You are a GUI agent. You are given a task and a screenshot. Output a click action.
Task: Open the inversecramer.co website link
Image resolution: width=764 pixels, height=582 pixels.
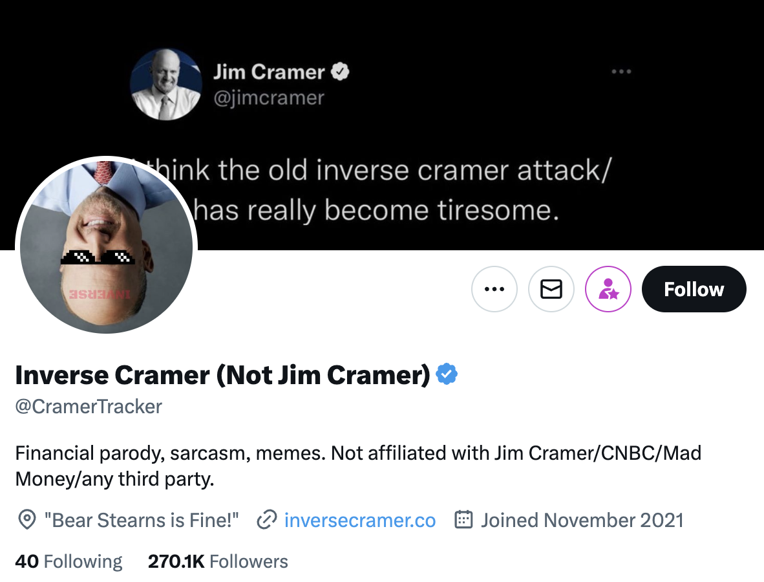(360, 520)
